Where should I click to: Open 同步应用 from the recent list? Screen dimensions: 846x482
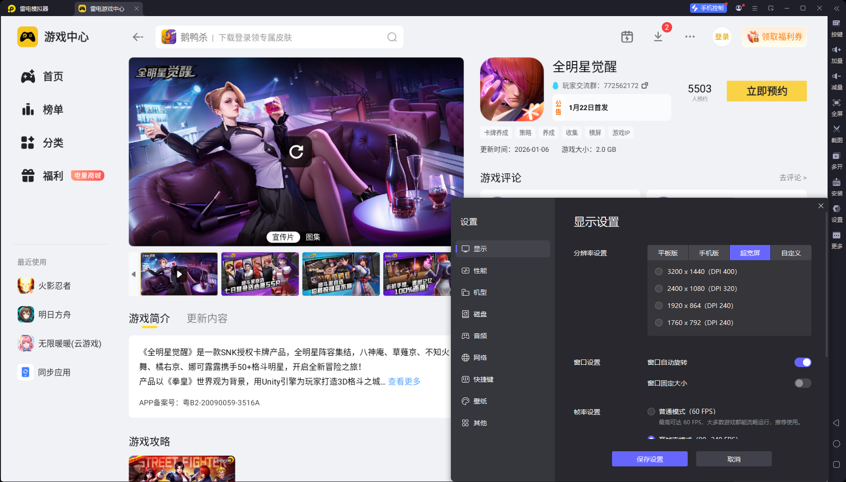coord(44,372)
